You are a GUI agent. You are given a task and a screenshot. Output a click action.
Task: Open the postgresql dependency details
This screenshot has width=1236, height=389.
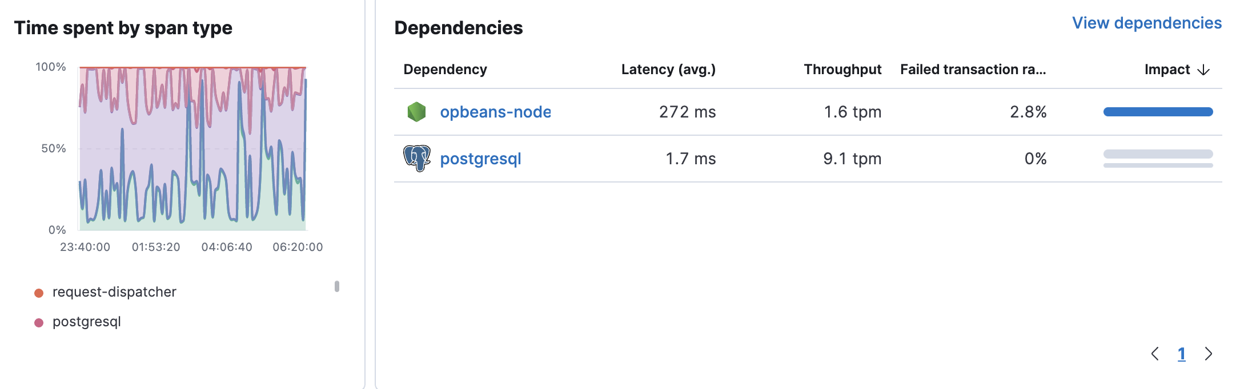480,159
